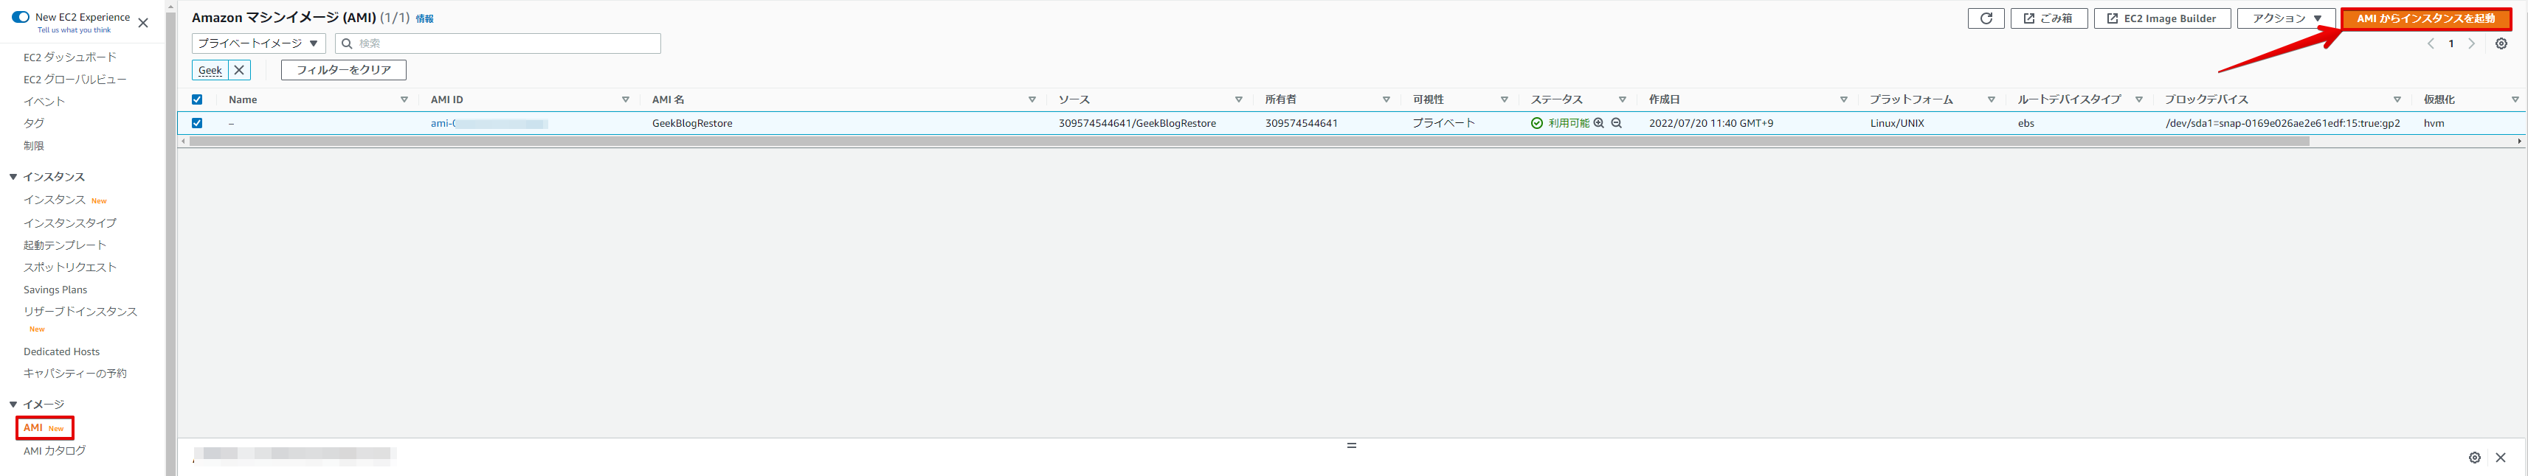Click AMI からインスタンスを起動 button
The width and height of the screenshot is (2528, 476).
coord(2426,18)
